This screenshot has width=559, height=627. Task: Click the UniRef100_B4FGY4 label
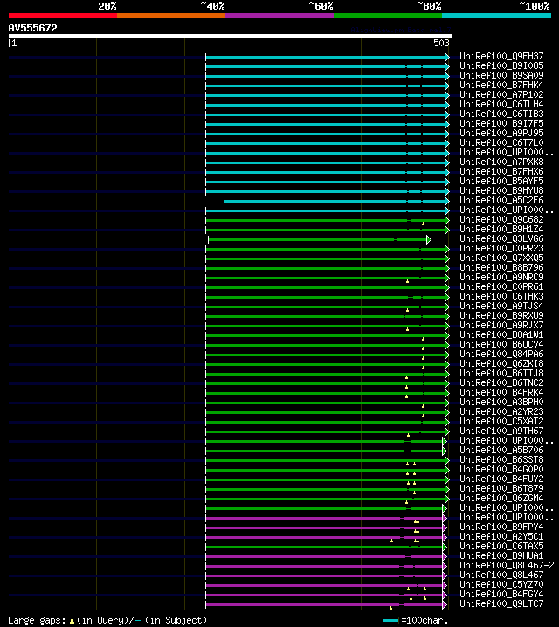pyautogui.click(x=501, y=594)
